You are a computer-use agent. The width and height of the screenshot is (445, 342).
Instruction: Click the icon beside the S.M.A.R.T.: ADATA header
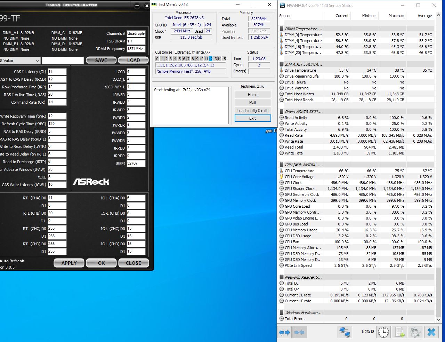pos(282,64)
